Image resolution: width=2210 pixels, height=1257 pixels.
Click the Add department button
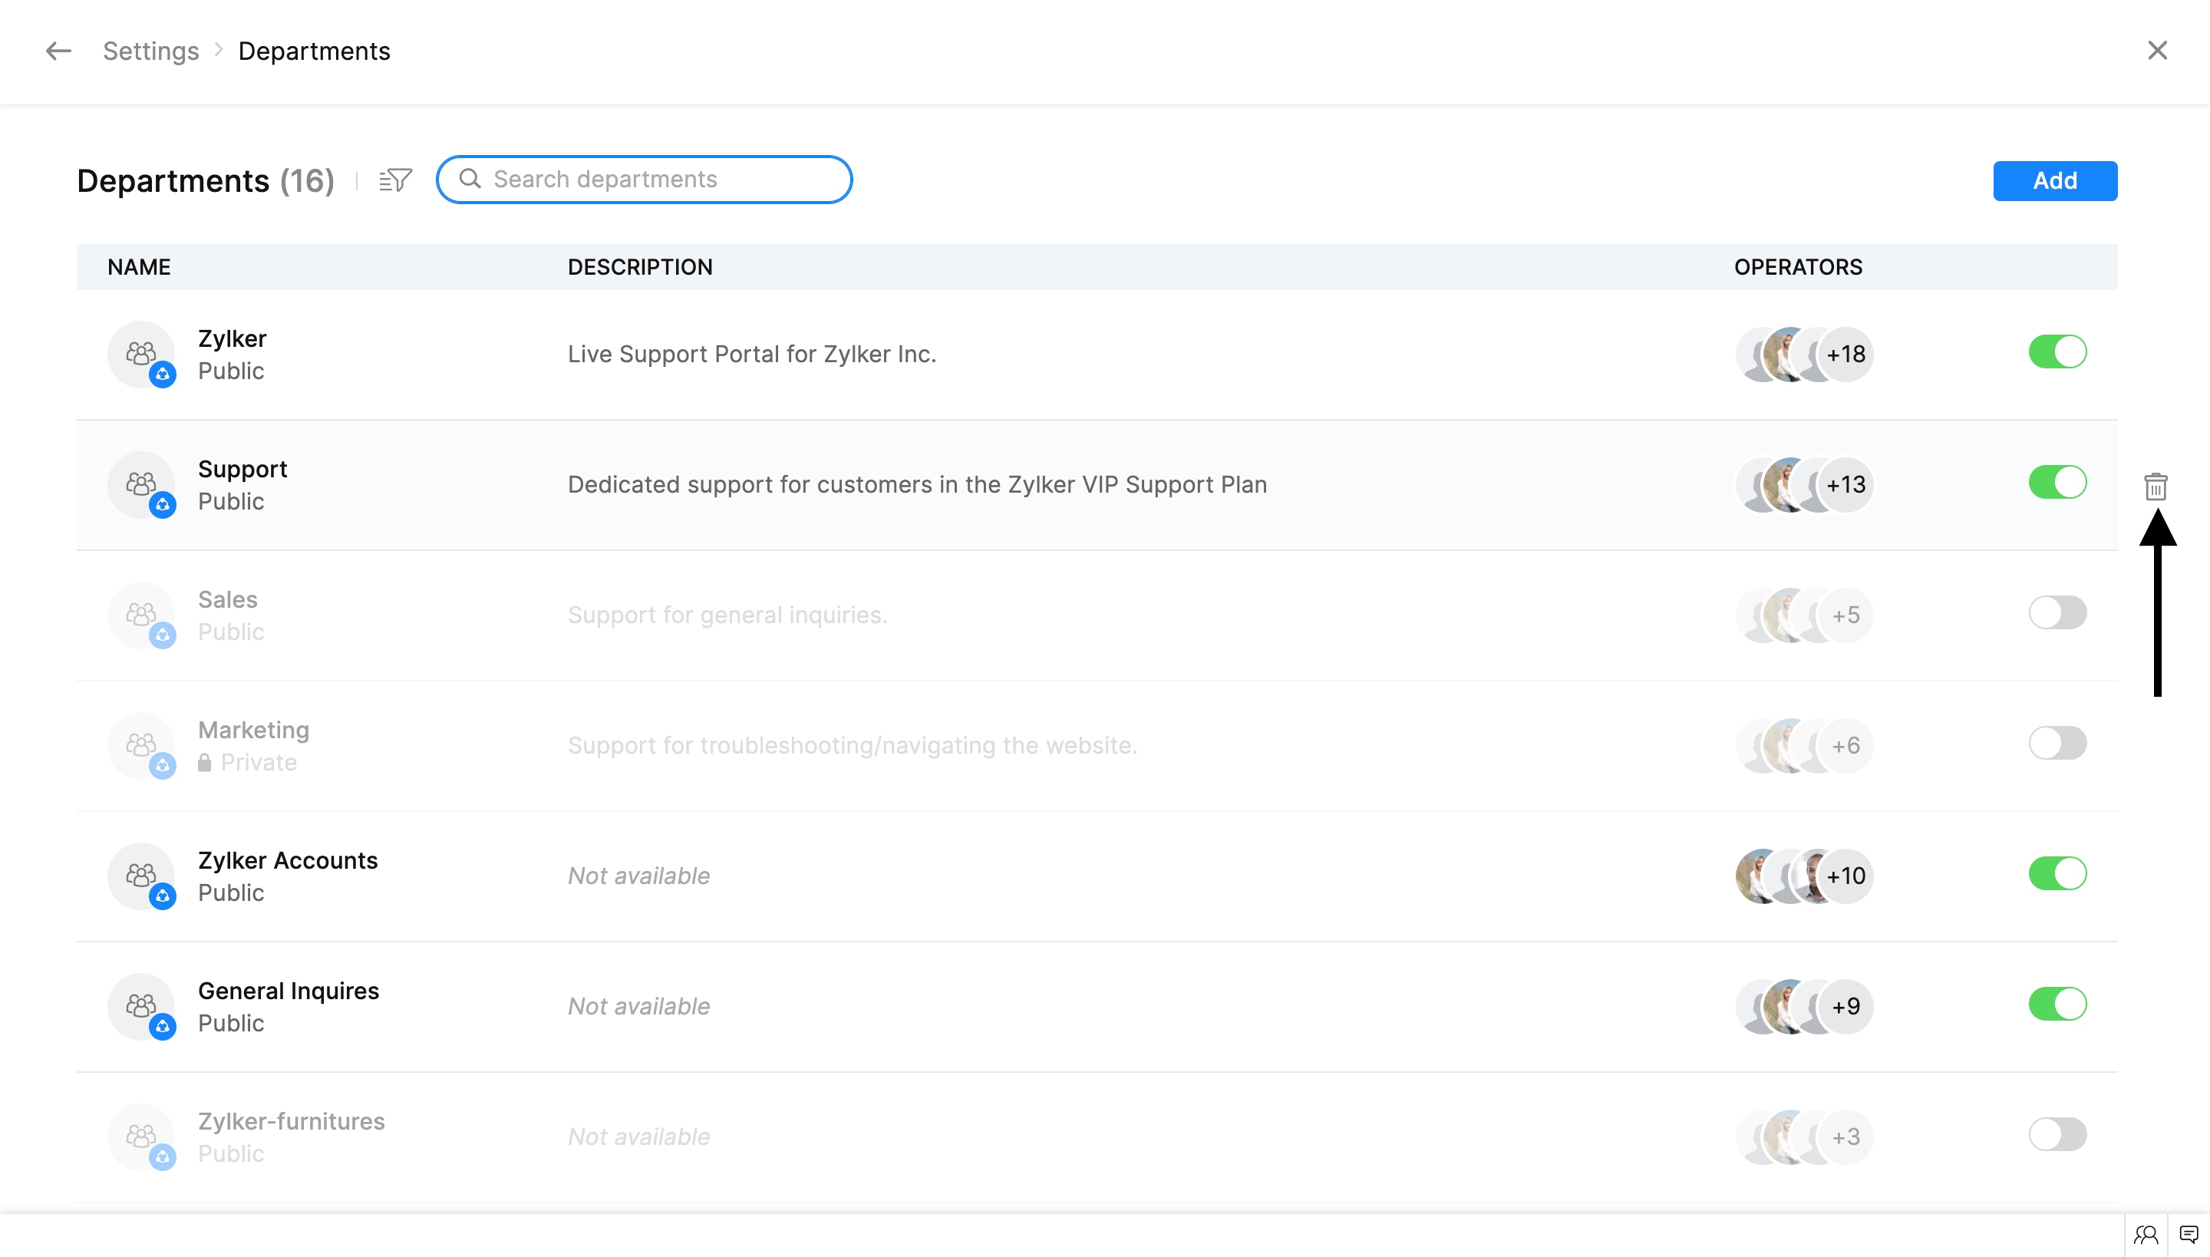point(2053,180)
